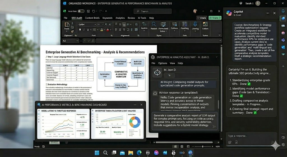287x157 pixels.
Task: Open the Underline style dropdown arrow
Action: point(91,29)
